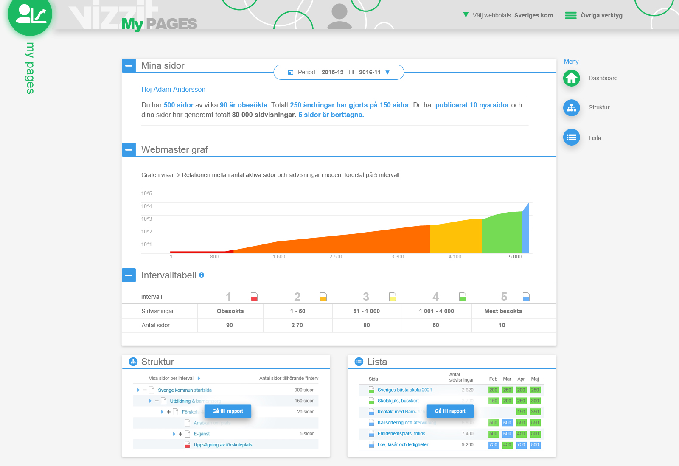
Task: Click Gå till rapport in Lista panel
Action: [x=450, y=411]
